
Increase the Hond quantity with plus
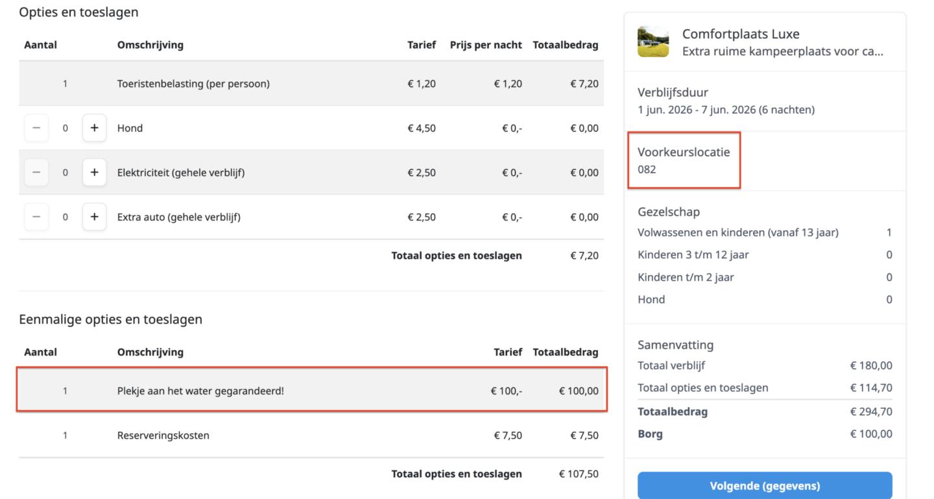[x=94, y=128]
